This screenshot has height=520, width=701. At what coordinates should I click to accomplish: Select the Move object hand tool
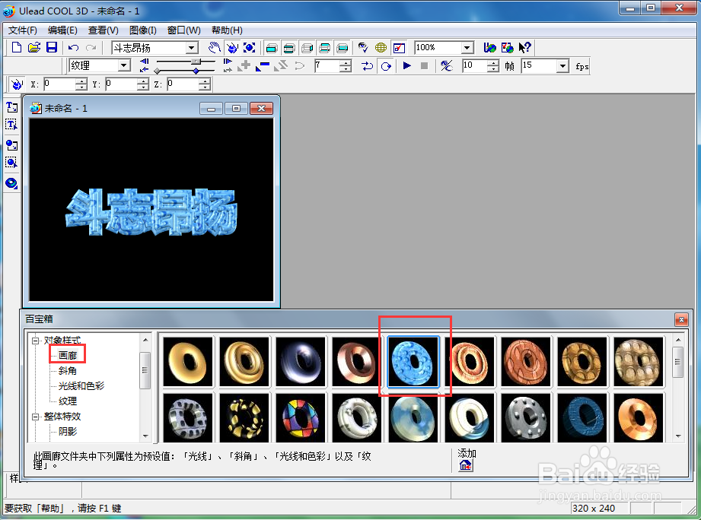coord(215,47)
